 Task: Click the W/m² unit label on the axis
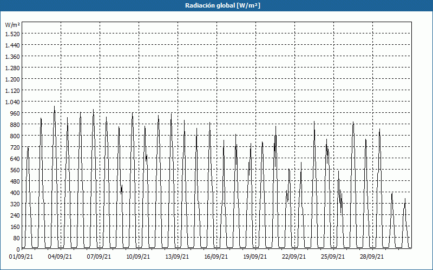tap(12, 25)
